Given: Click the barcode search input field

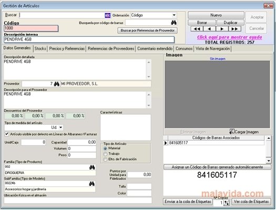Looking at the screenshot, I should tap(148, 23).
